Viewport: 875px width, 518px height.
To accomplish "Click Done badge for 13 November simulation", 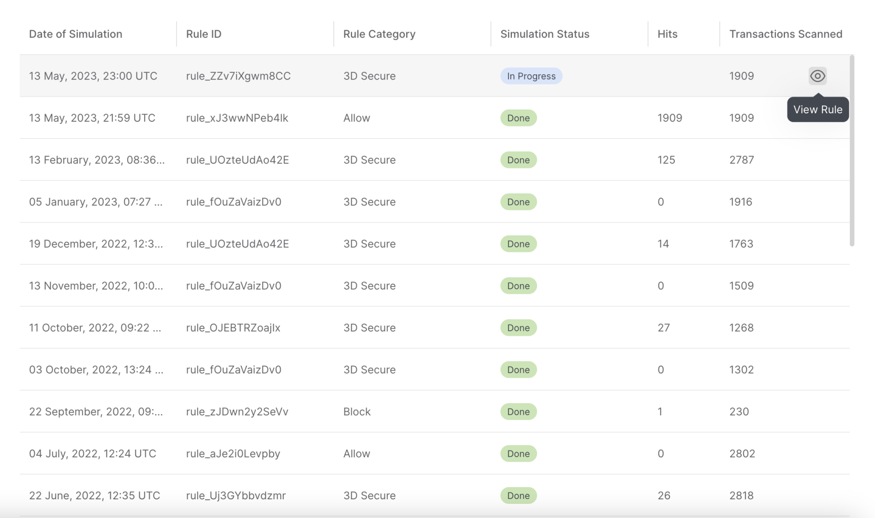I will (518, 286).
